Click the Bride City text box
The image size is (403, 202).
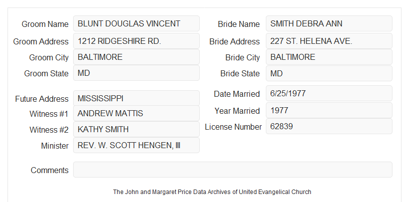click(x=329, y=57)
